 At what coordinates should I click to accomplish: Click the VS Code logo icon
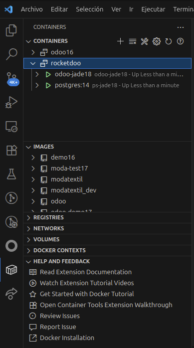point(8,9)
